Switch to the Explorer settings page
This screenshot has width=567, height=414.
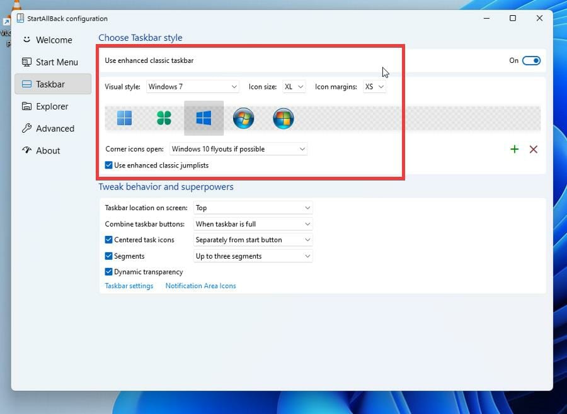coord(53,106)
